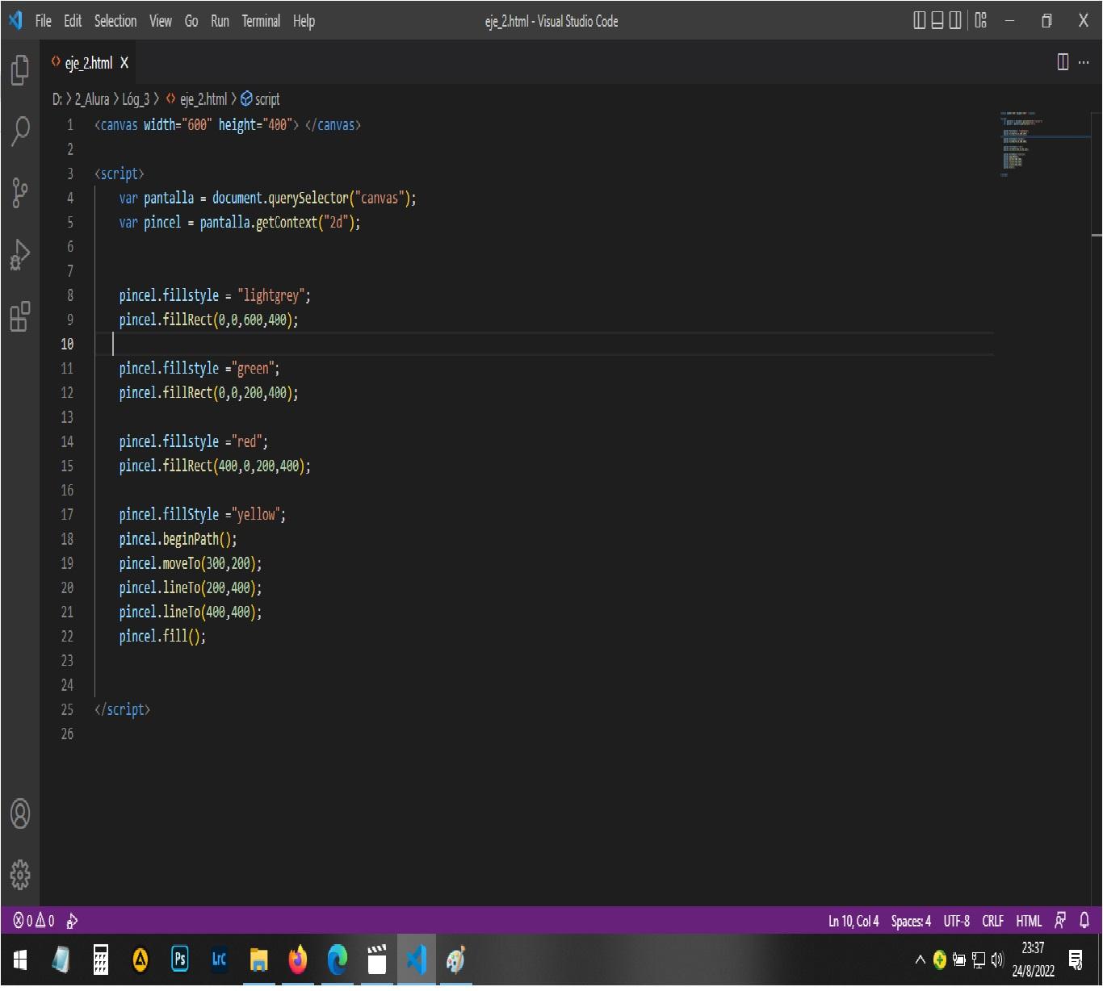Open Firefox from the taskbar
Screen dimensions: 1103x991
pyautogui.click(x=298, y=960)
